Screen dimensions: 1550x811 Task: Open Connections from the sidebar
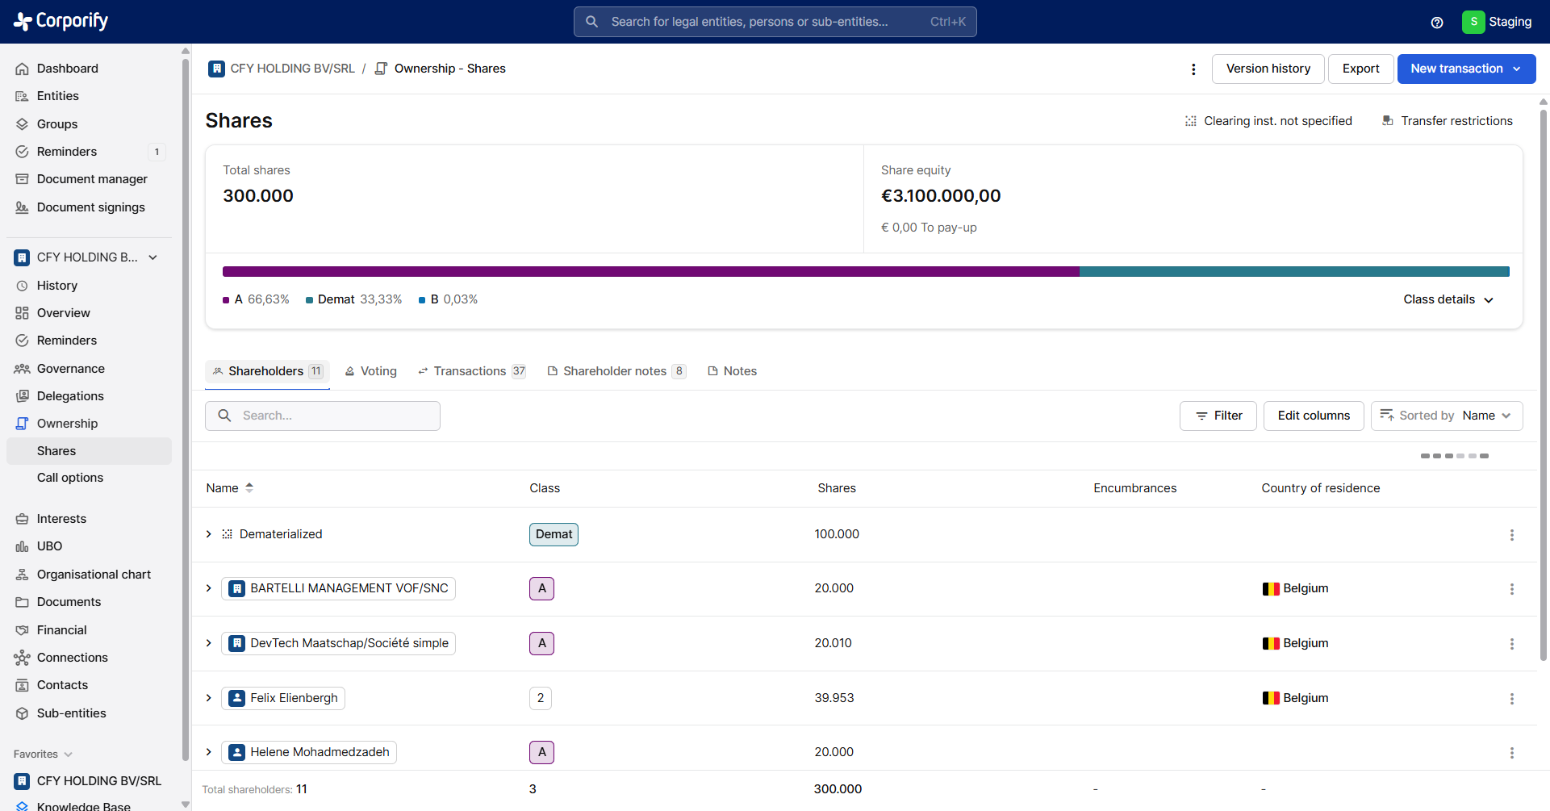tap(73, 658)
